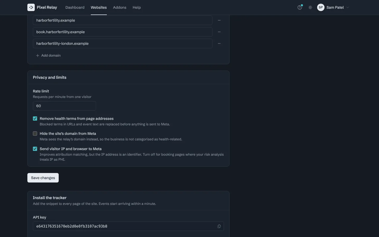Open the help circle icon in header
The image size is (379, 237).
coord(300,7)
